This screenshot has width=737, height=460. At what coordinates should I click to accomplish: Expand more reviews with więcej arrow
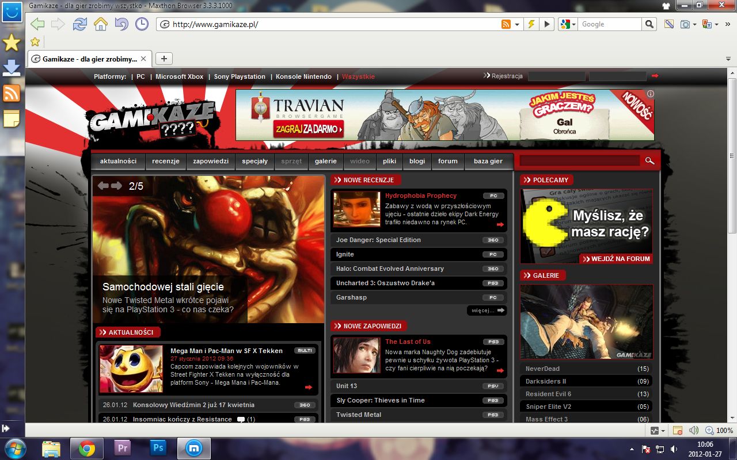487,310
